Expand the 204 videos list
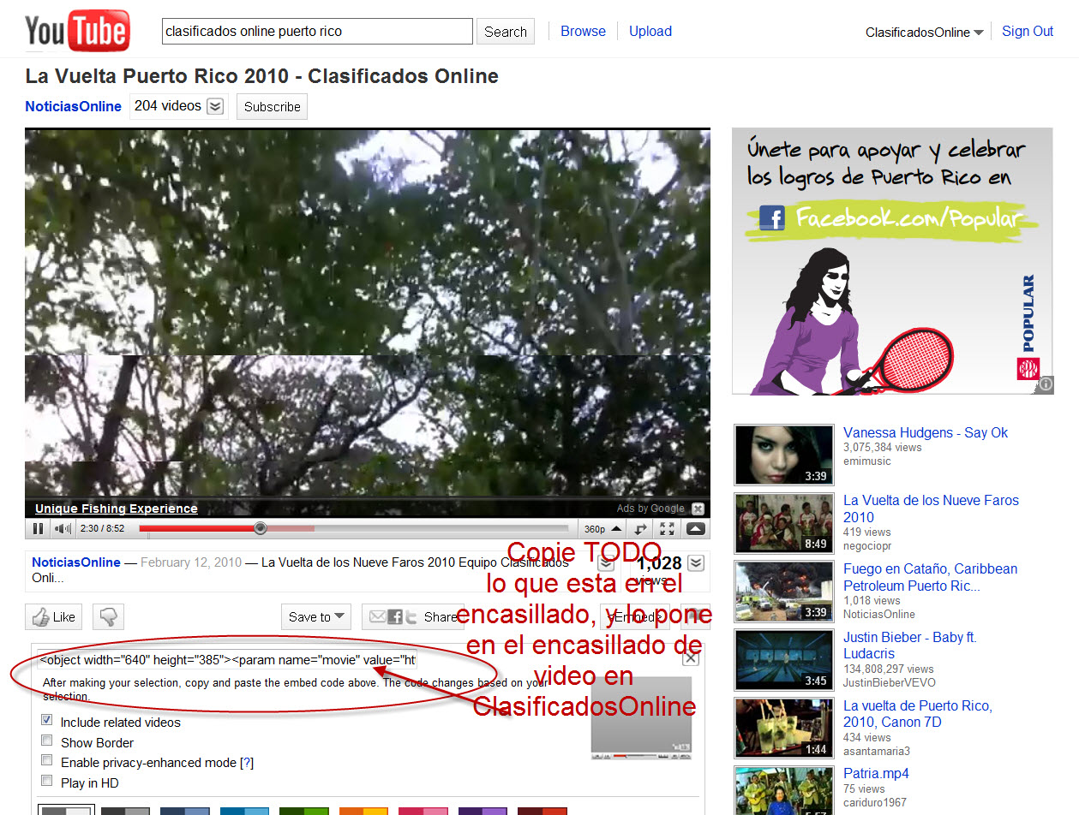Screen dimensions: 1079x815 click(x=215, y=106)
